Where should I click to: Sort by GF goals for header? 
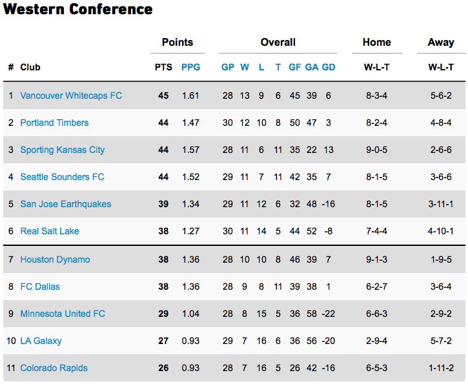294,67
